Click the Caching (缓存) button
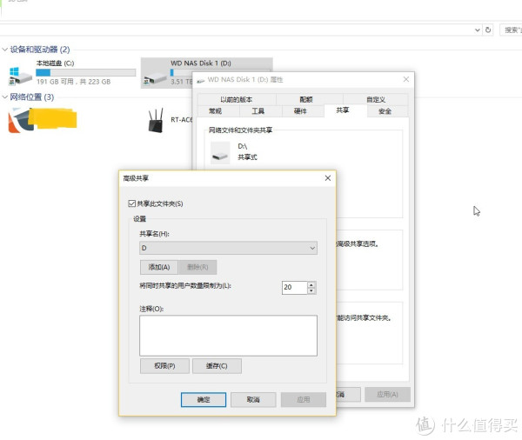The image size is (522, 440). tap(217, 366)
